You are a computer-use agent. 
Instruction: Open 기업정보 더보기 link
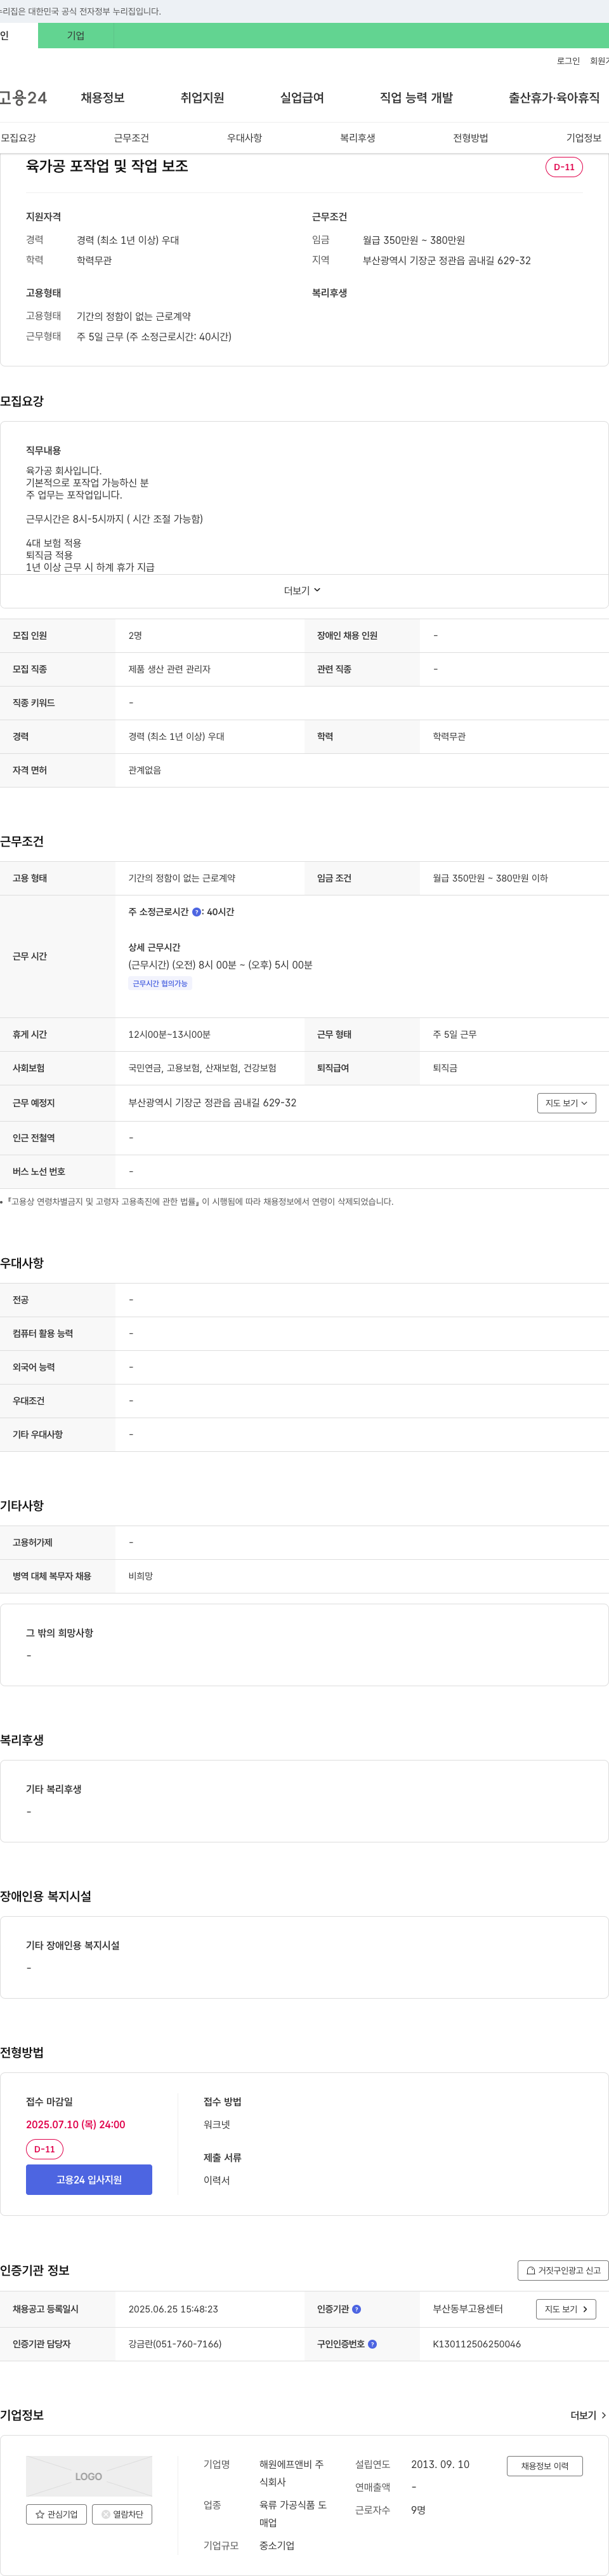click(x=588, y=2415)
